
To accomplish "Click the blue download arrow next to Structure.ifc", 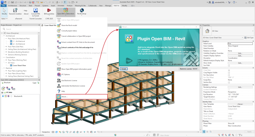I will 3,96.
